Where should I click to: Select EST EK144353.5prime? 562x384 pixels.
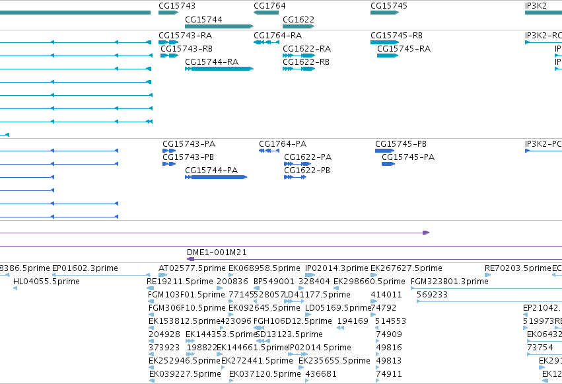click(221, 334)
